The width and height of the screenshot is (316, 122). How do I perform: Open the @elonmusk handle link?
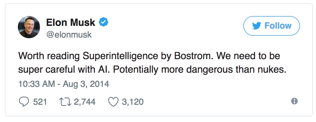[x=69, y=35]
